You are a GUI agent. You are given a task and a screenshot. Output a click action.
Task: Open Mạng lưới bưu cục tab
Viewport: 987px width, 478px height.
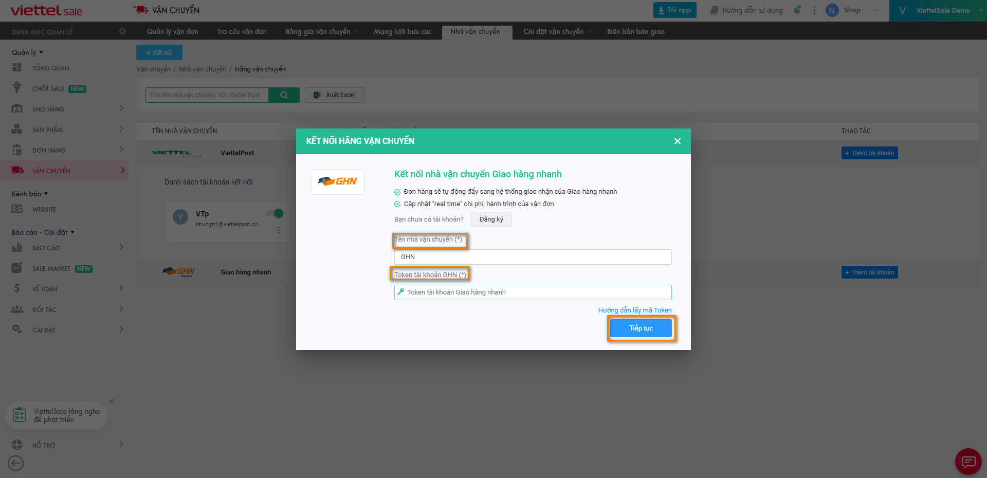coord(403,31)
